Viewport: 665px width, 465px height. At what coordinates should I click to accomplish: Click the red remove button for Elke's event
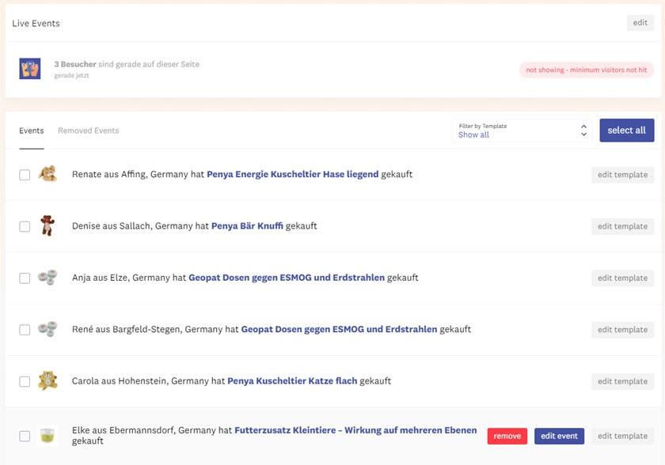point(507,436)
